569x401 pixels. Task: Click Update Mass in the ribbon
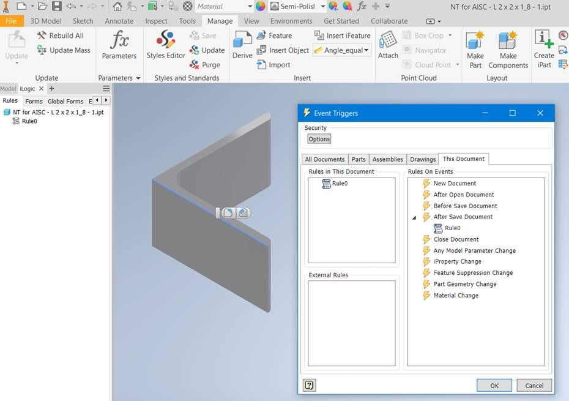(x=64, y=50)
